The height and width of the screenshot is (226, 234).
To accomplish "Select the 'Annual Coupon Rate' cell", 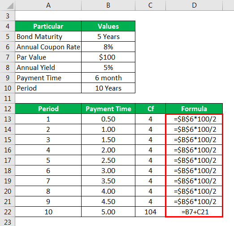I will [x=48, y=47].
